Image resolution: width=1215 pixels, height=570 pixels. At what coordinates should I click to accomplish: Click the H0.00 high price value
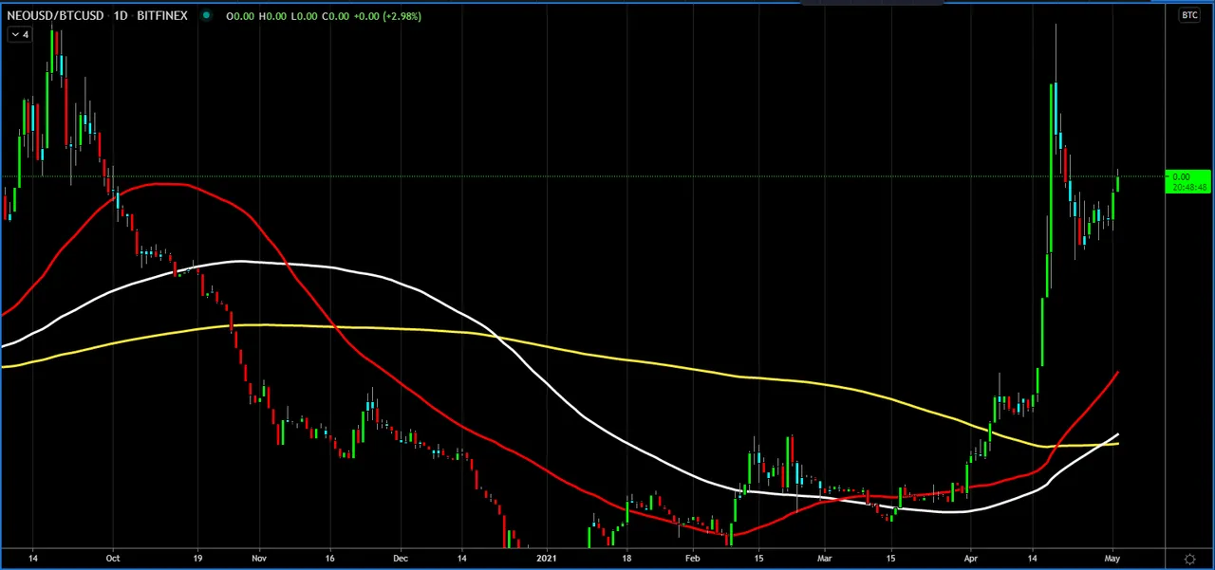coord(272,16)
